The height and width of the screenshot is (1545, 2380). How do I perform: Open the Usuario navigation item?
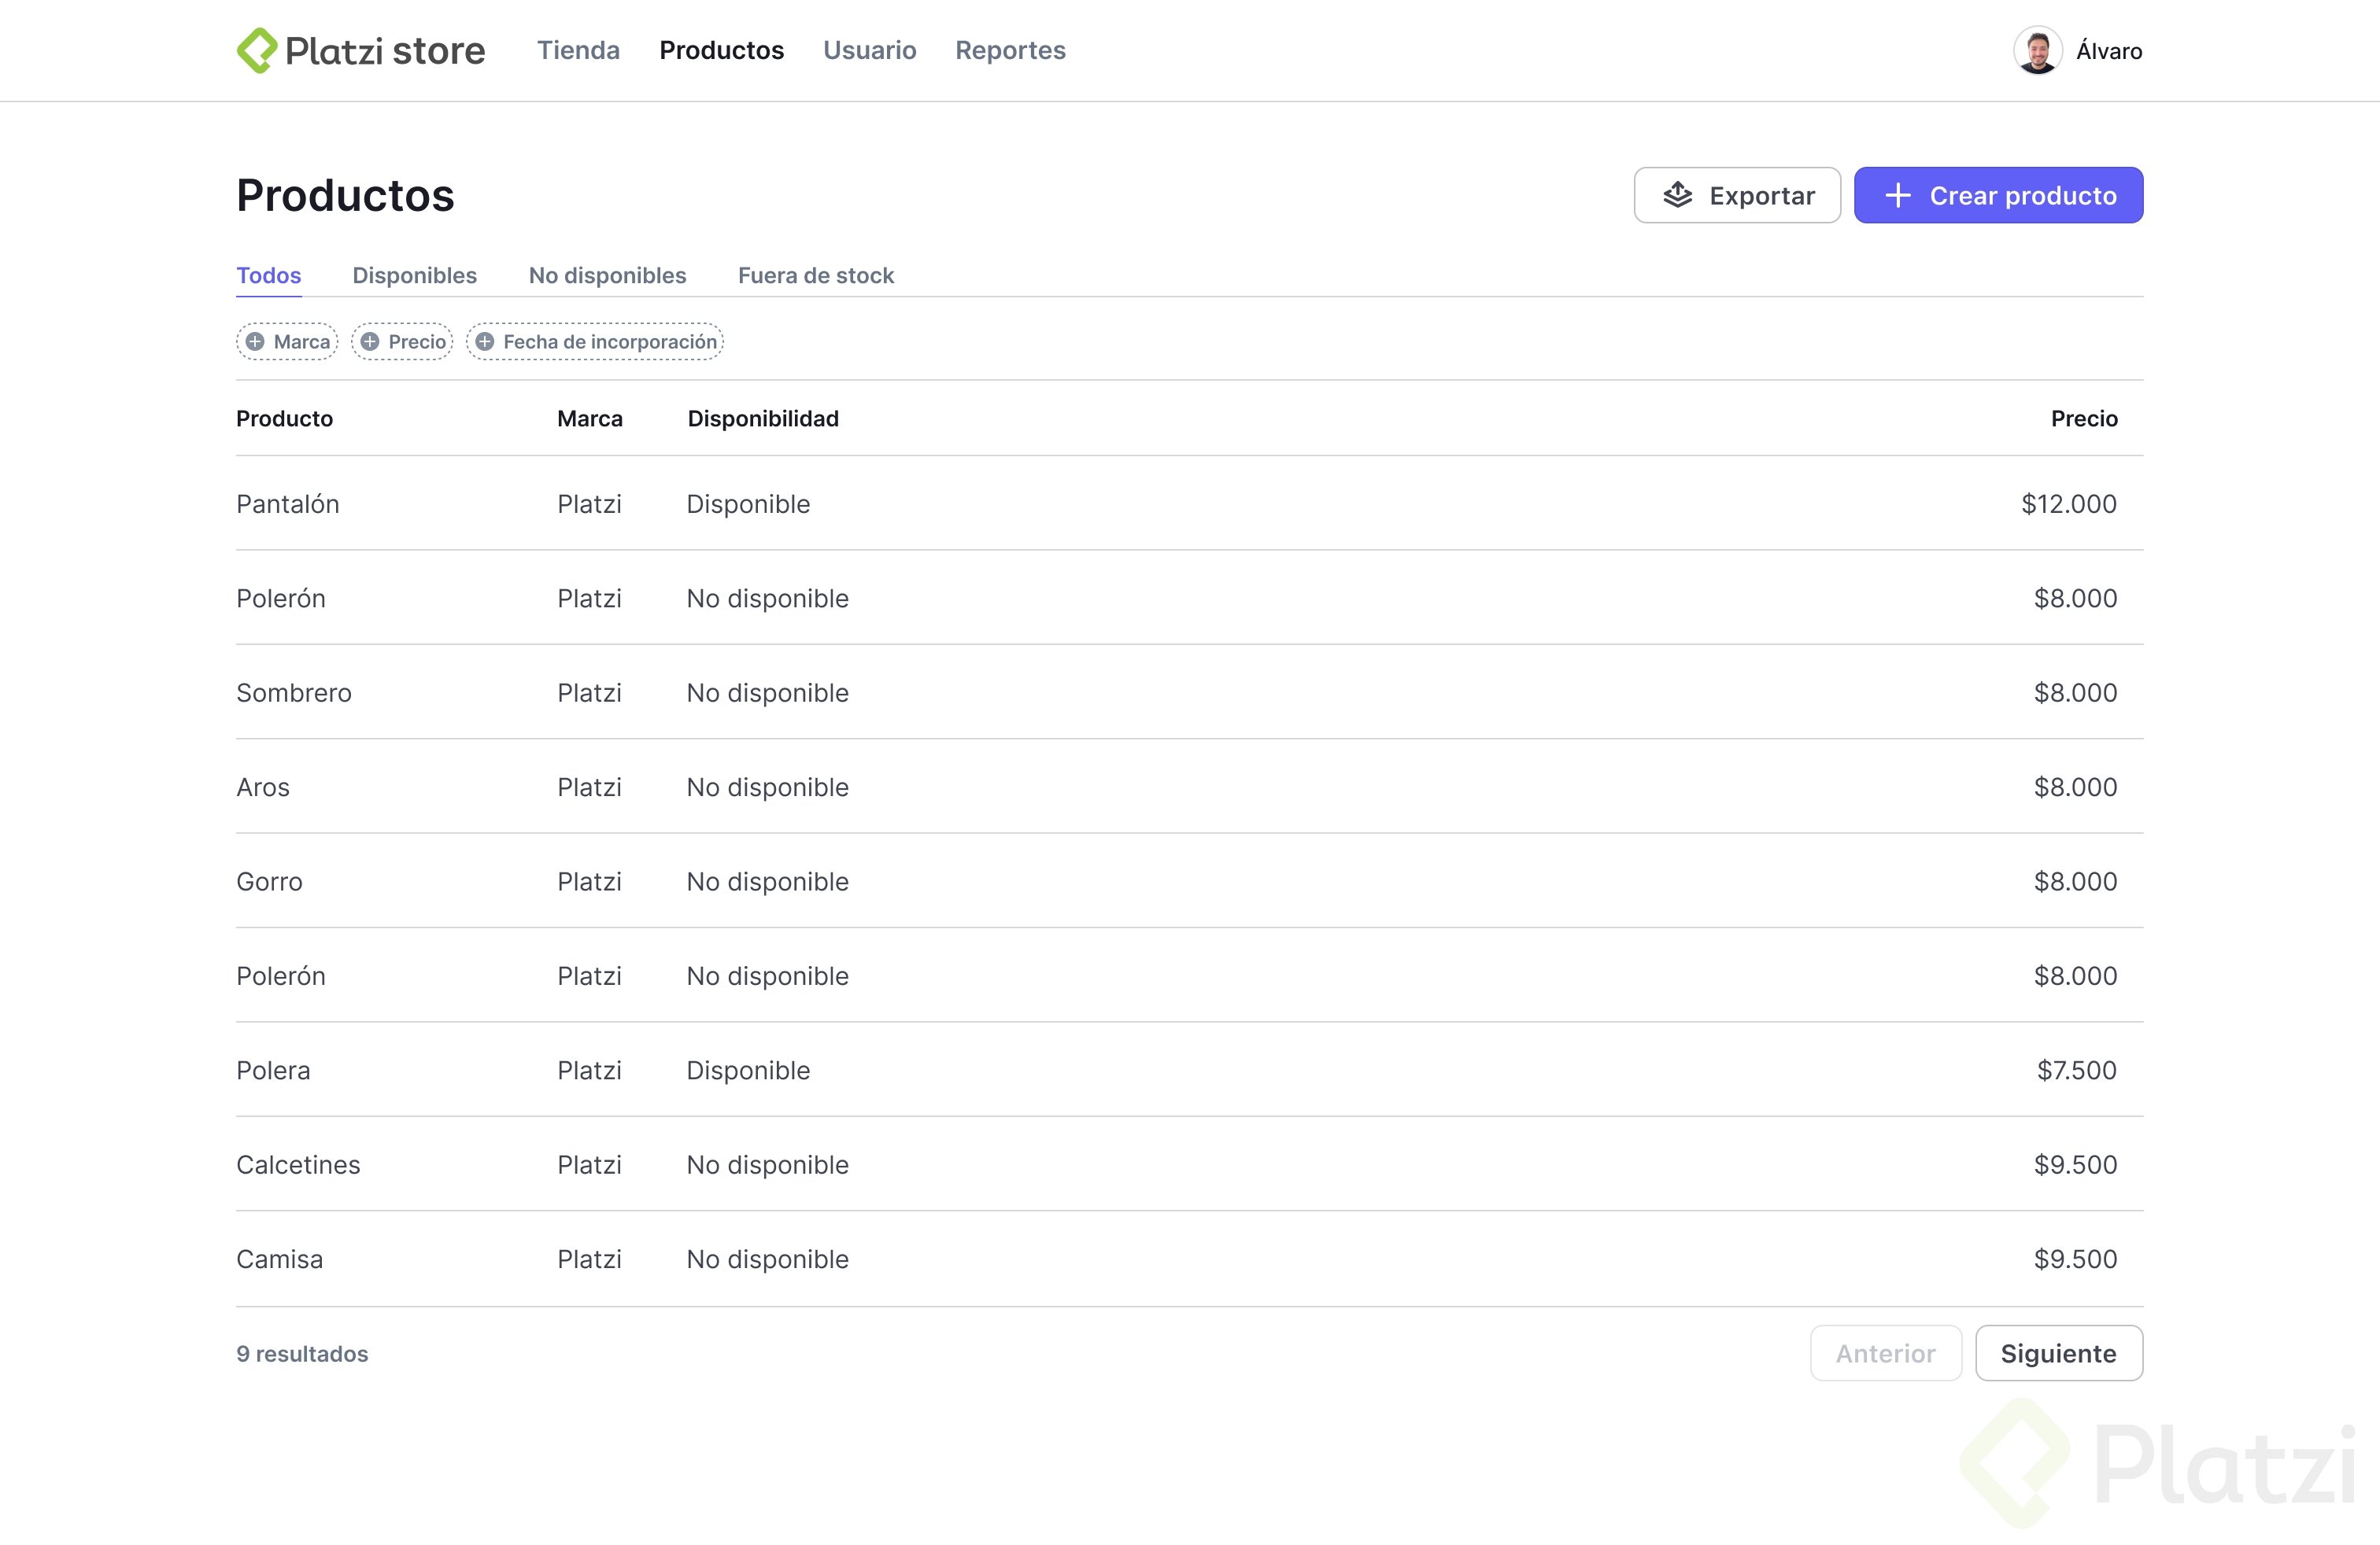pyautogui.click(x=869, y=50)
